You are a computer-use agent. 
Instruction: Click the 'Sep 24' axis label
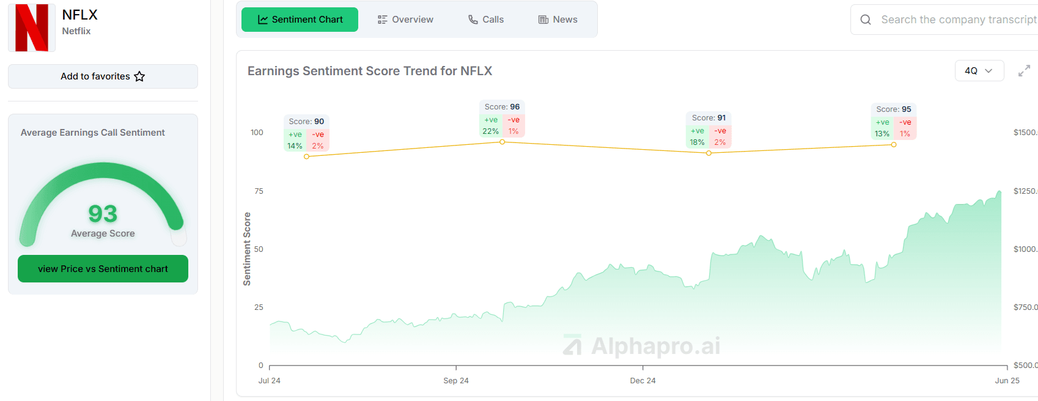point(456,380)
